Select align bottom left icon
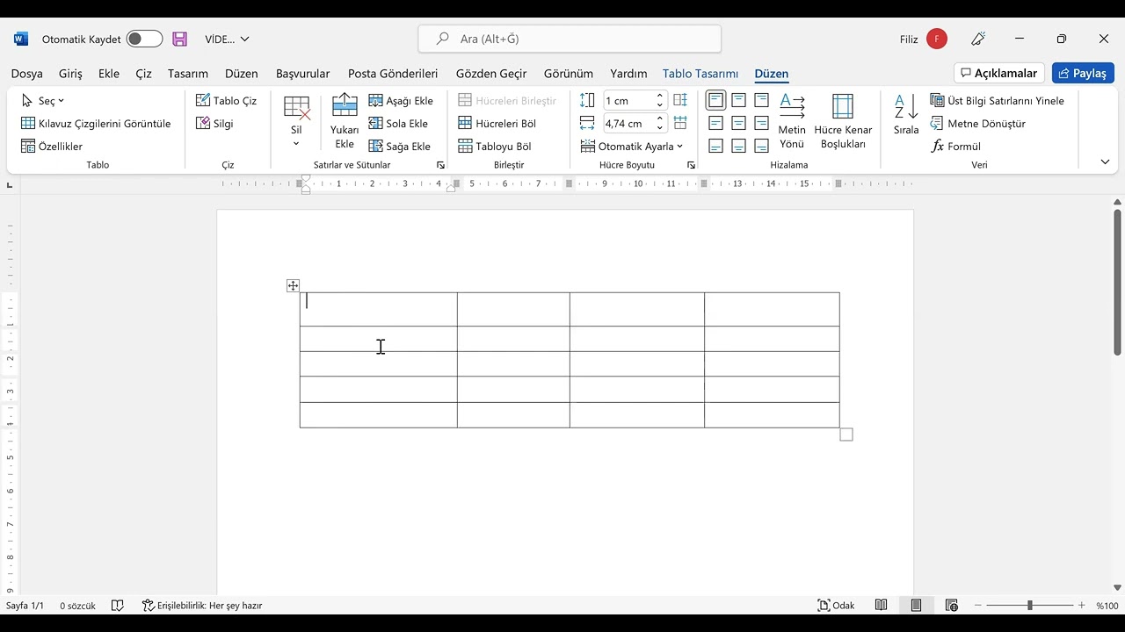 (716, 146)
